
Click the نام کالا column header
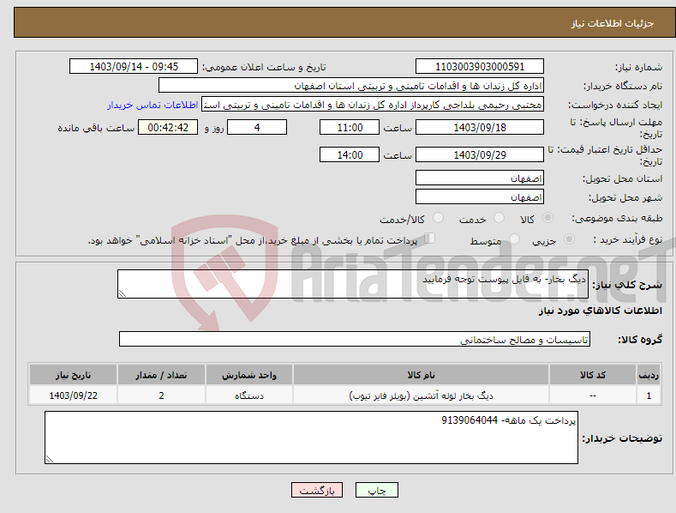pos(421,375)
